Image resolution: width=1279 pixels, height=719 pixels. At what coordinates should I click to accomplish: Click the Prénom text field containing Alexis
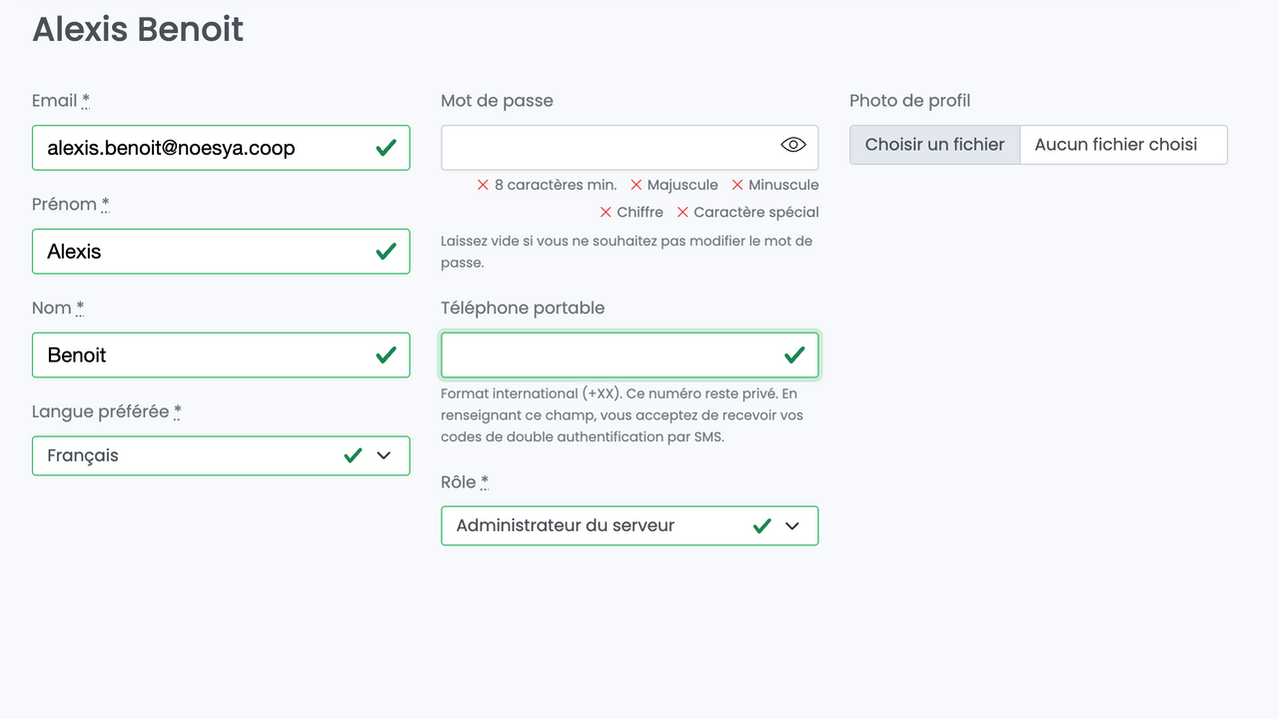pyautogui.click(x=200, y=252)
